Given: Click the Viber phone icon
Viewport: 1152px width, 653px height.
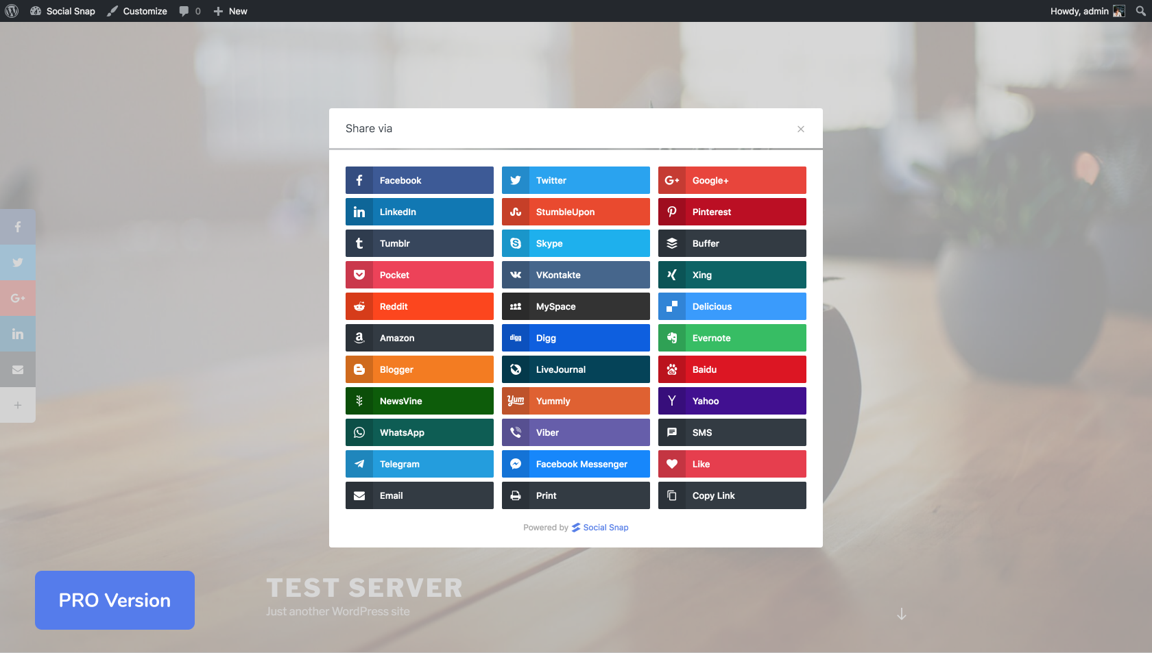Looking at the screenshot, I should (516, 432).
